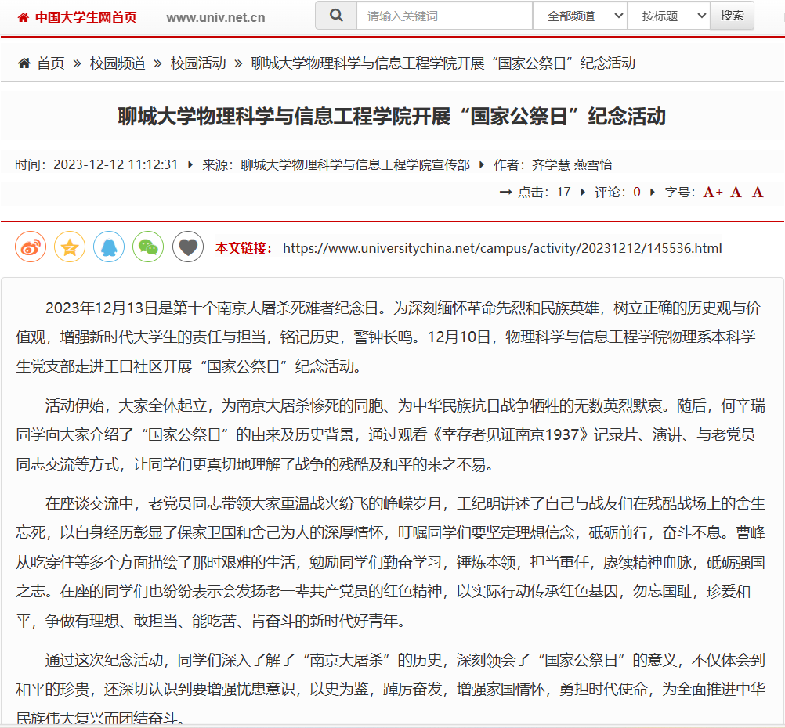
Task: Share the article to Sina Weibo
Action: click(x=30, y=246)
